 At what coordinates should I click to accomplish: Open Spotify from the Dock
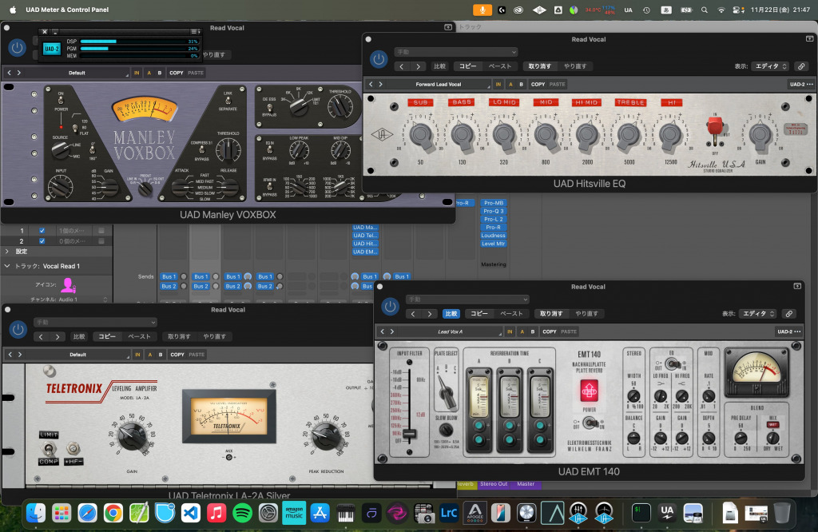coord(241,512)
